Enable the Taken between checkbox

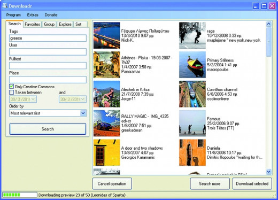(11, 93)
